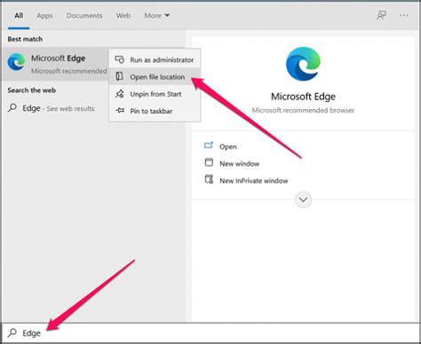Open the Documents tab
This screenshot has width=421, height=344.
click(x=84, y=16)
